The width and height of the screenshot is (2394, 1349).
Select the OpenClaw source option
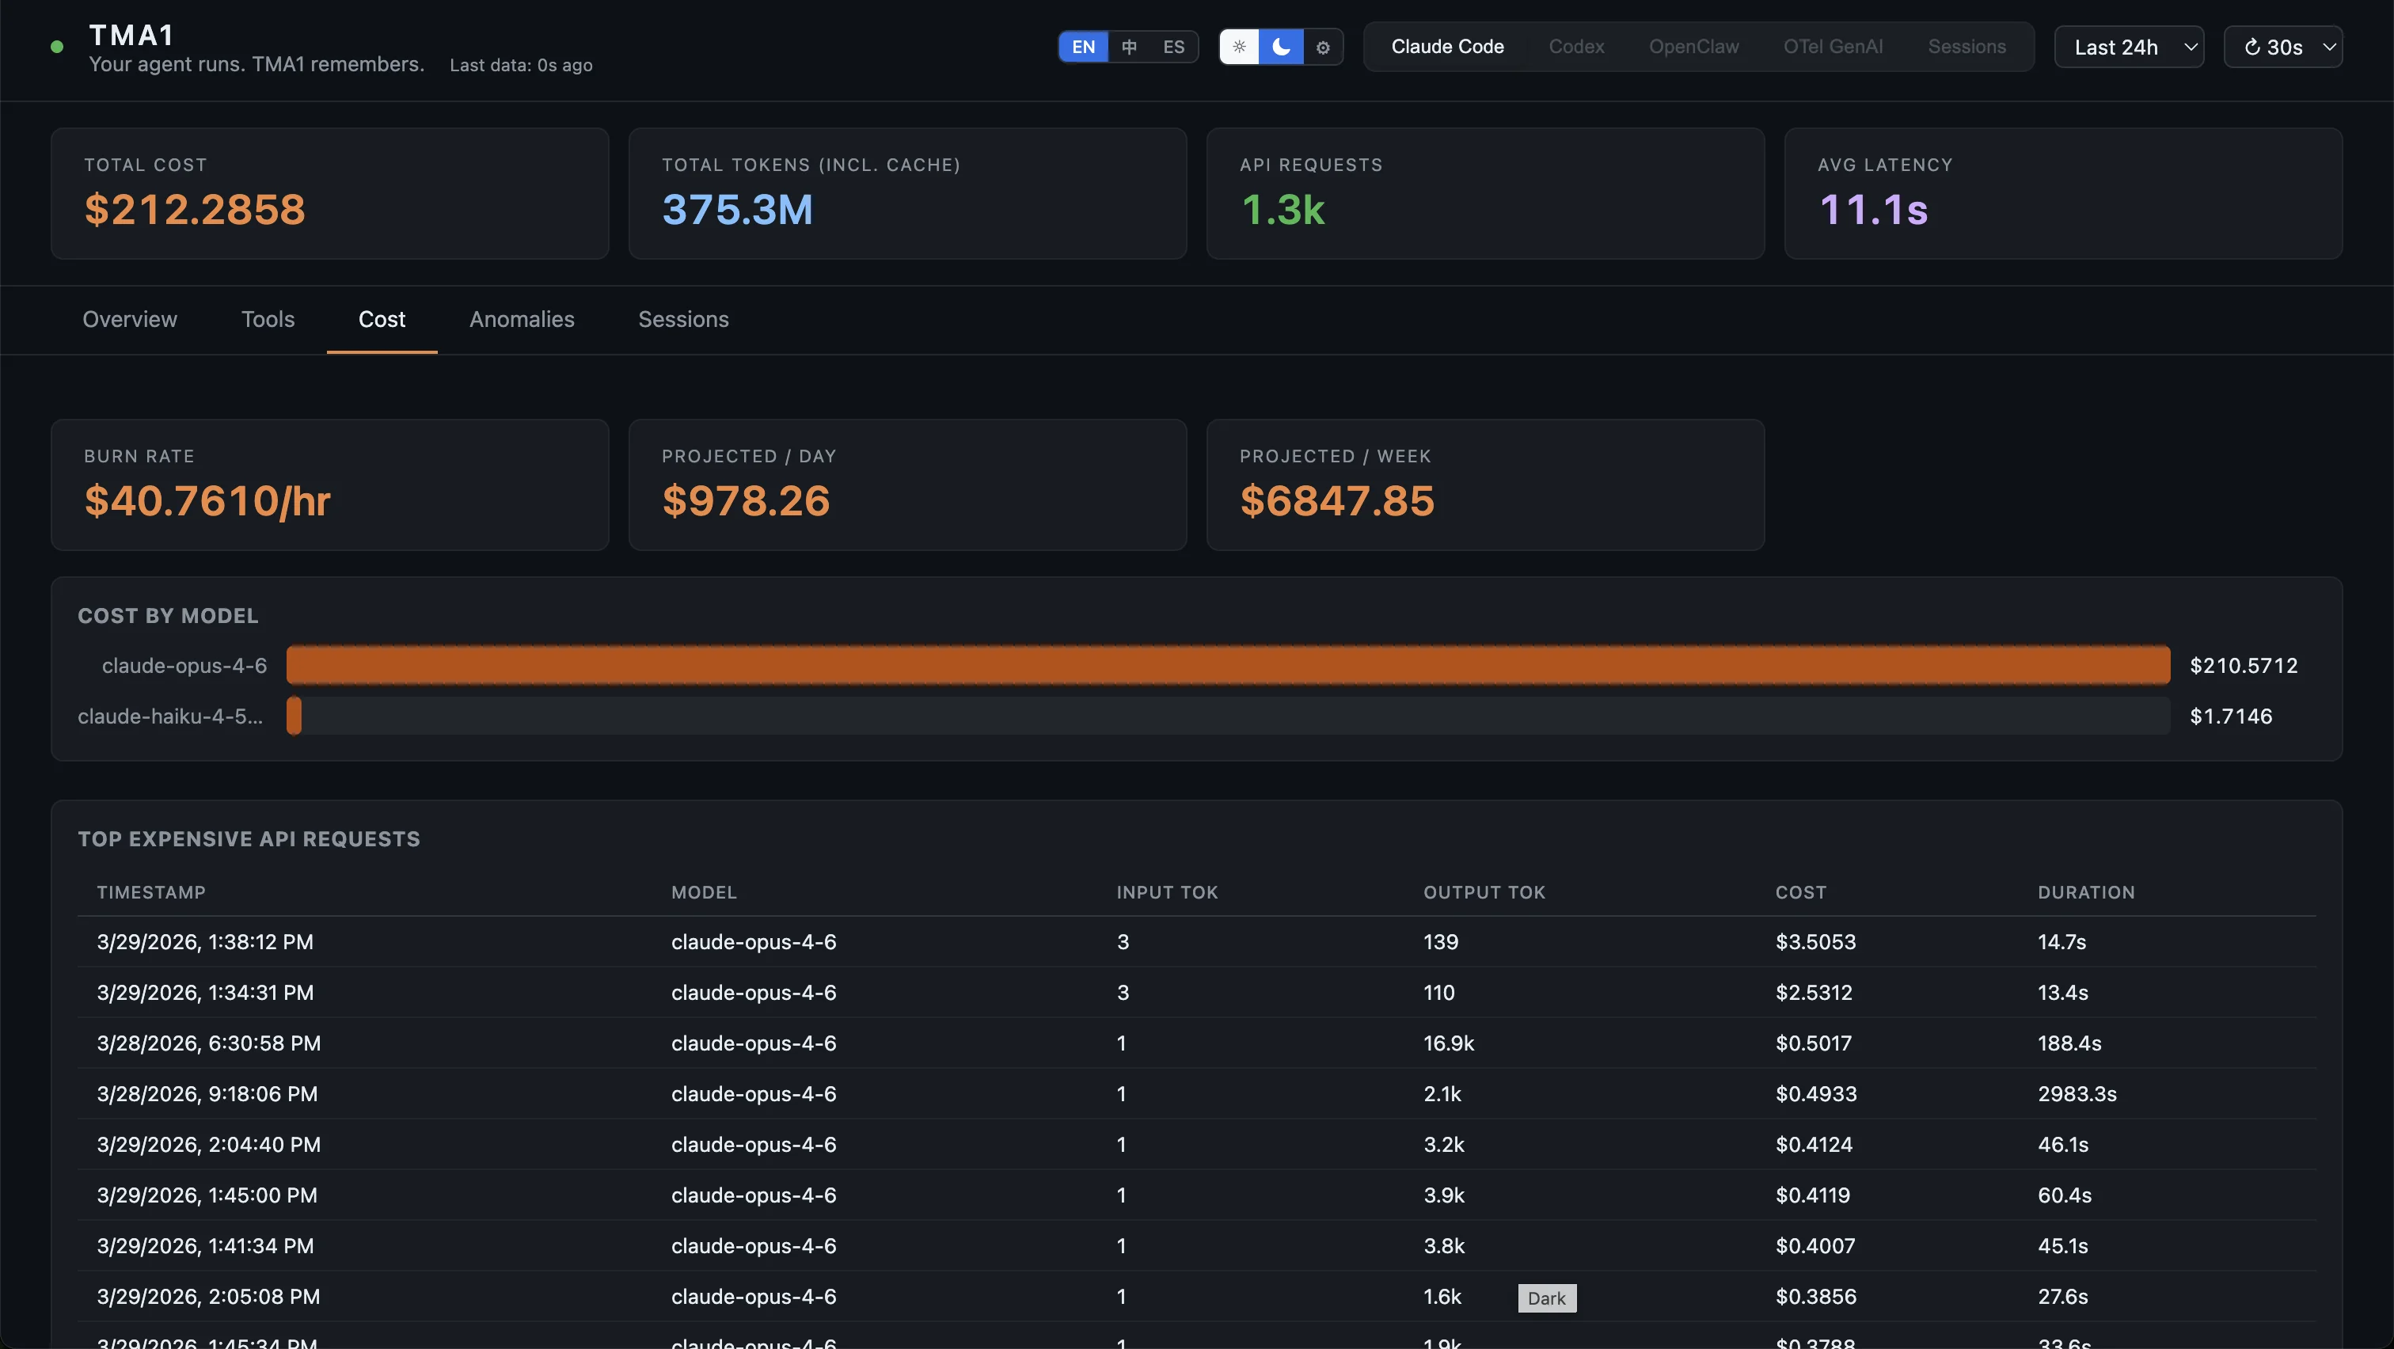[x=1693, y=47]
